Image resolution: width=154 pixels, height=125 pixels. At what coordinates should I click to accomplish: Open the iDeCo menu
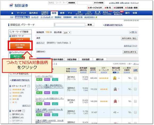118,13
